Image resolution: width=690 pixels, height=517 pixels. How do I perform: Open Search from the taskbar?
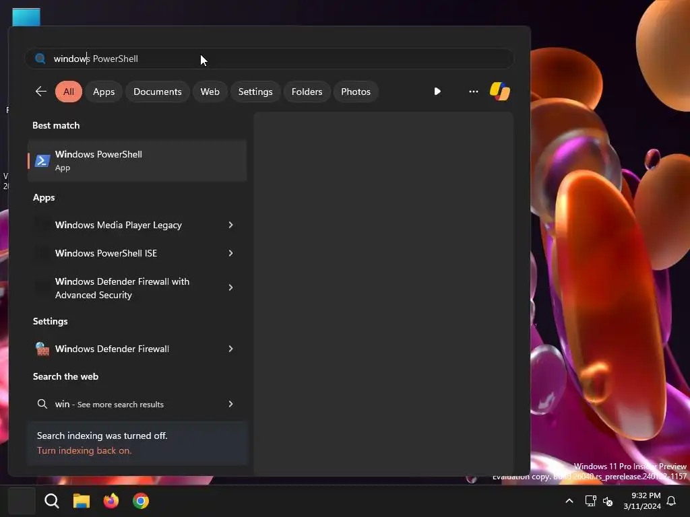coord(51,501)
